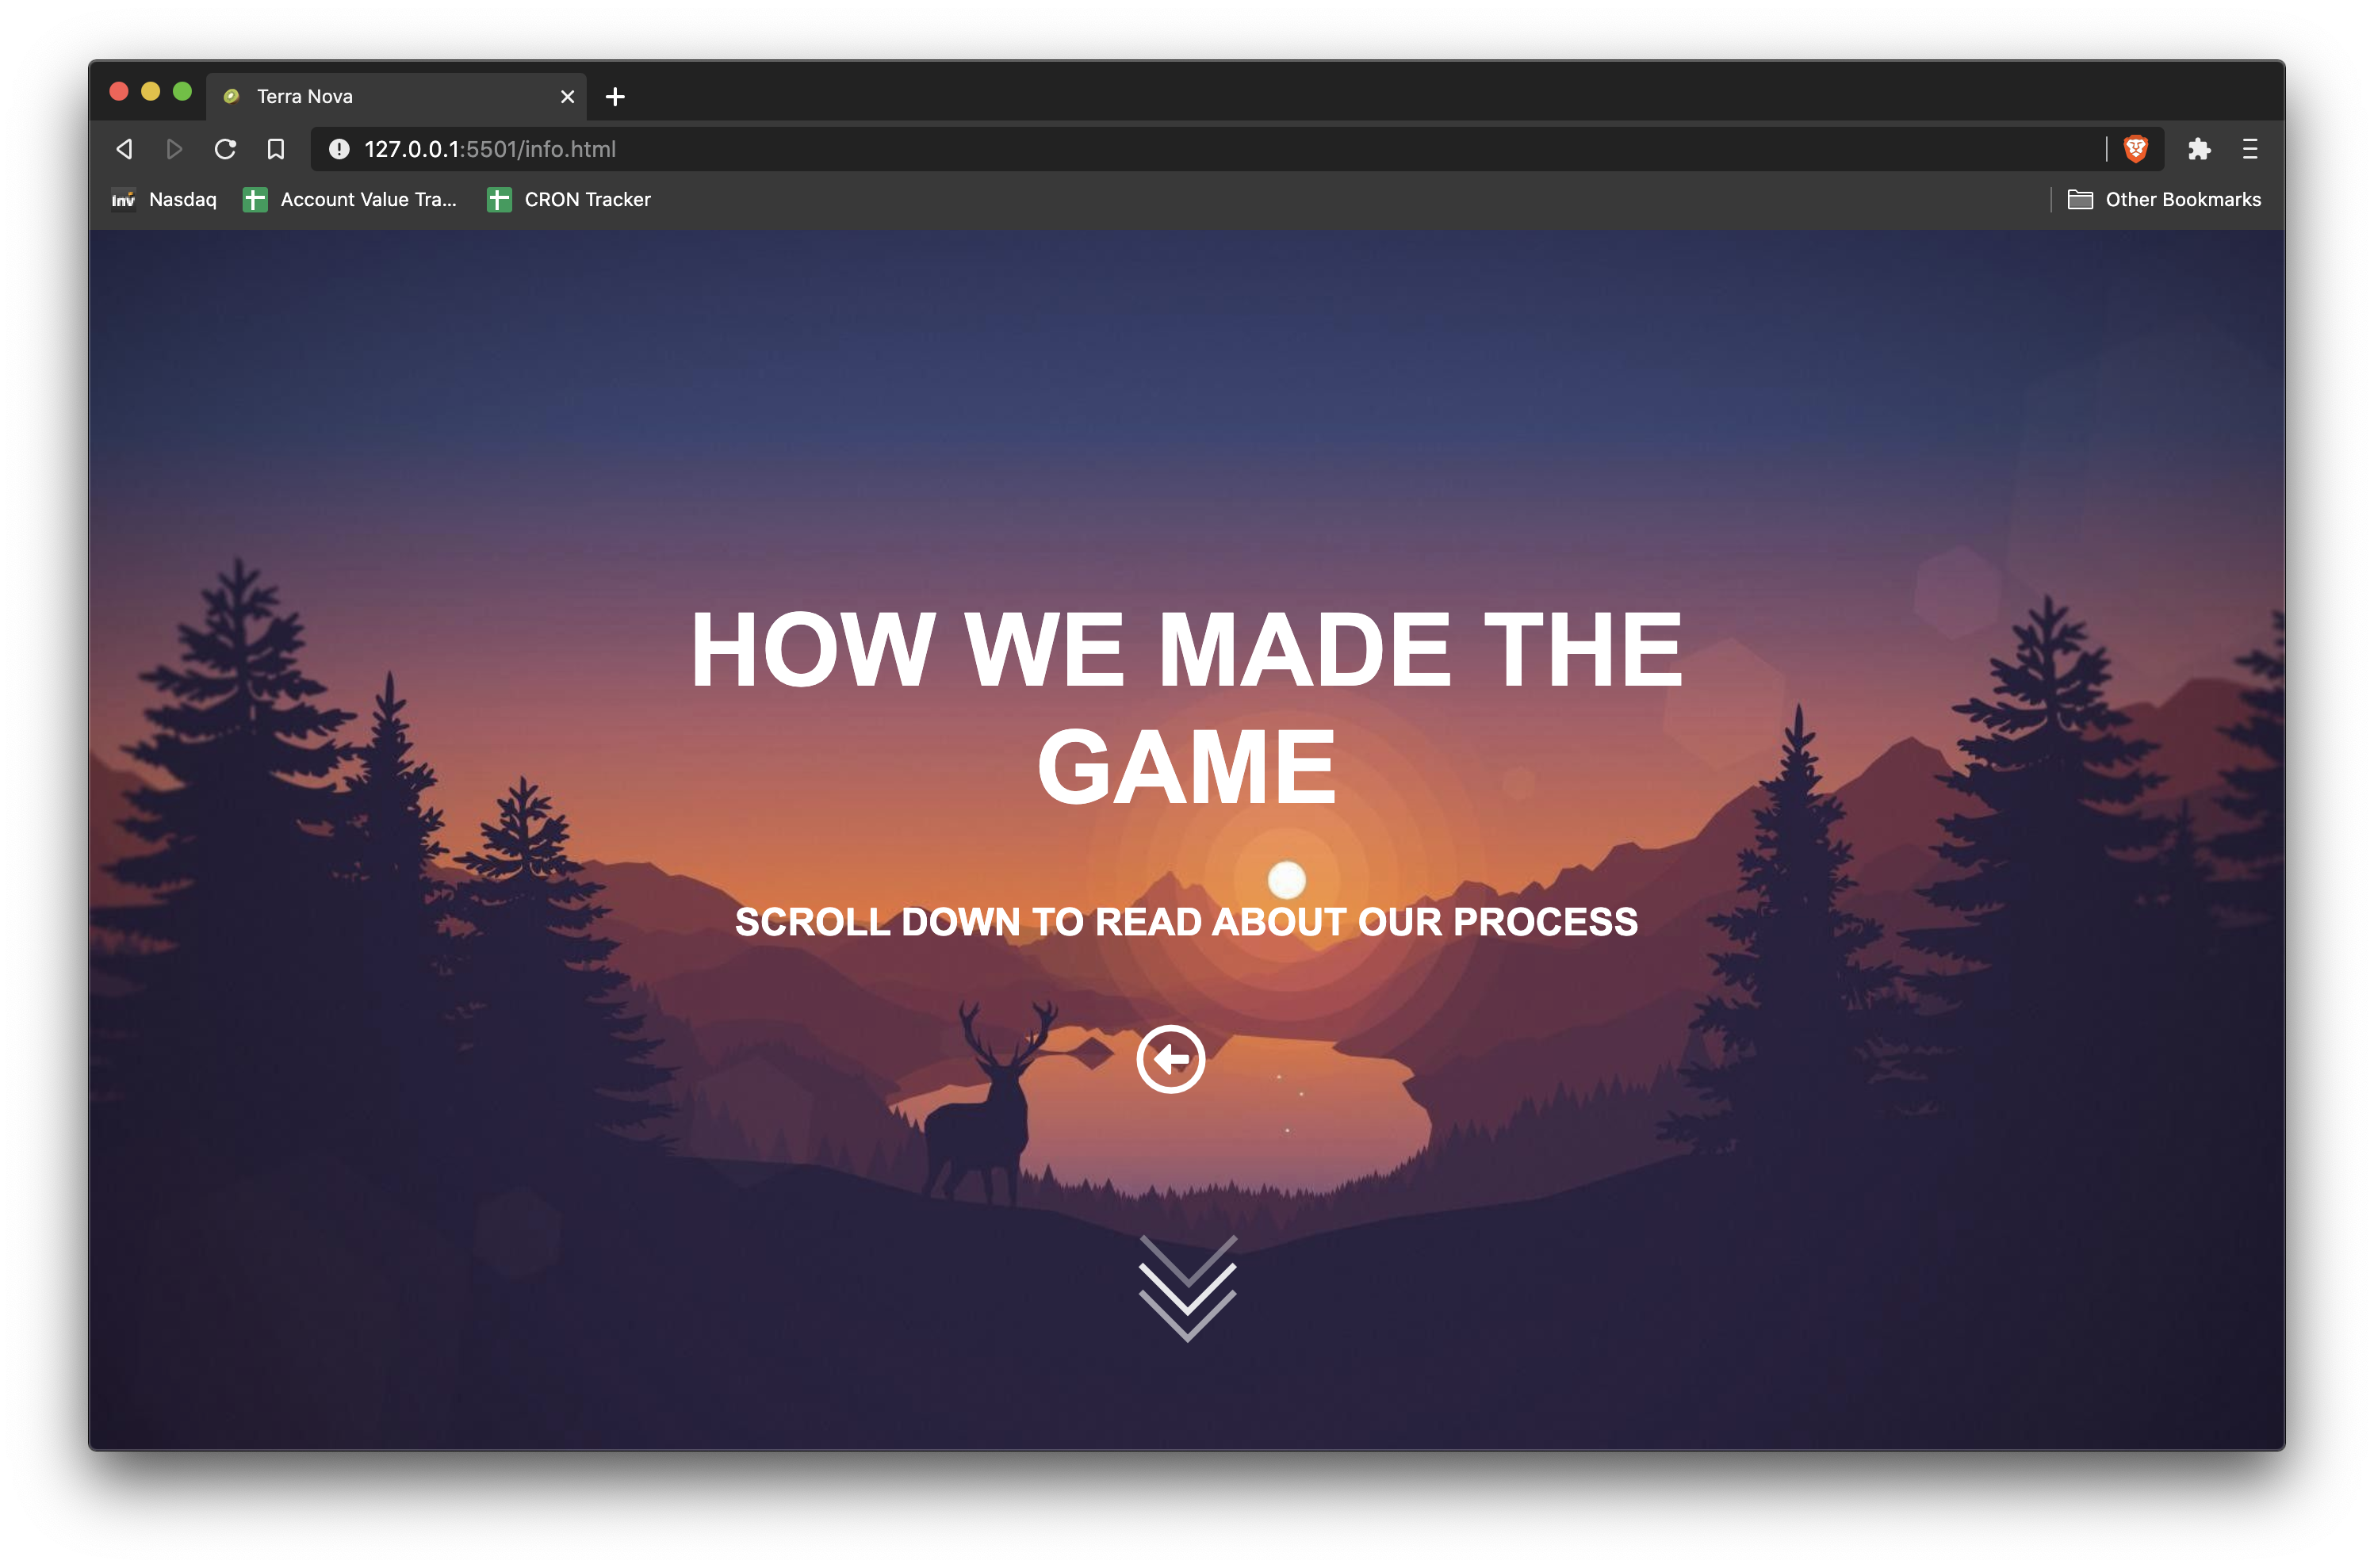Click the double chevron scroll-down arrow

tap(1187, 1287)
